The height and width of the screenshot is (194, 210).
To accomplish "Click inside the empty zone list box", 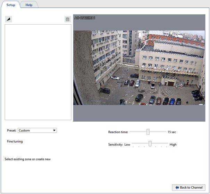I will [38, 72].
